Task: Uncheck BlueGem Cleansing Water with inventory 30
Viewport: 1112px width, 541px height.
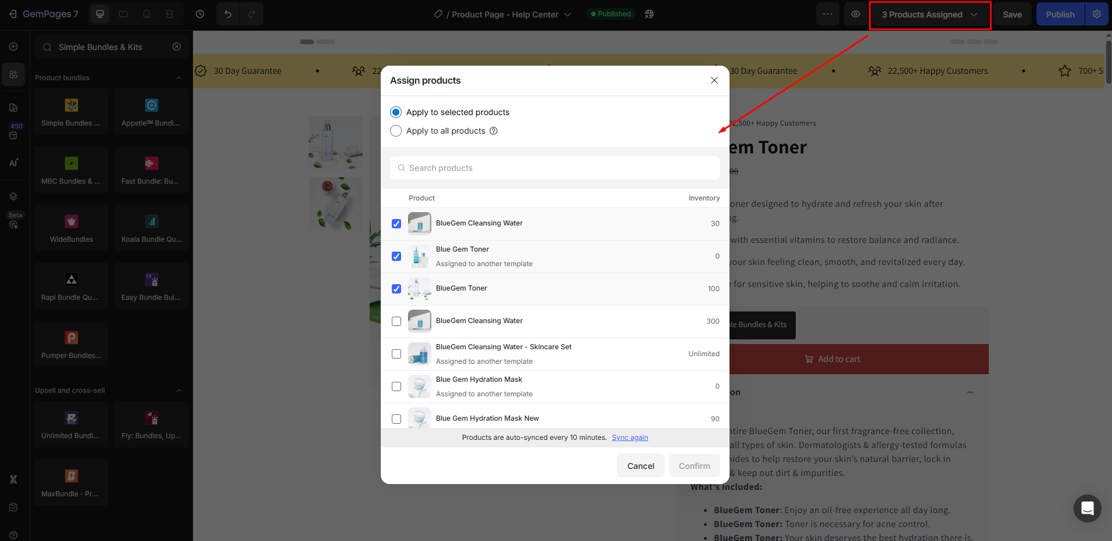Action: point(396,224)
